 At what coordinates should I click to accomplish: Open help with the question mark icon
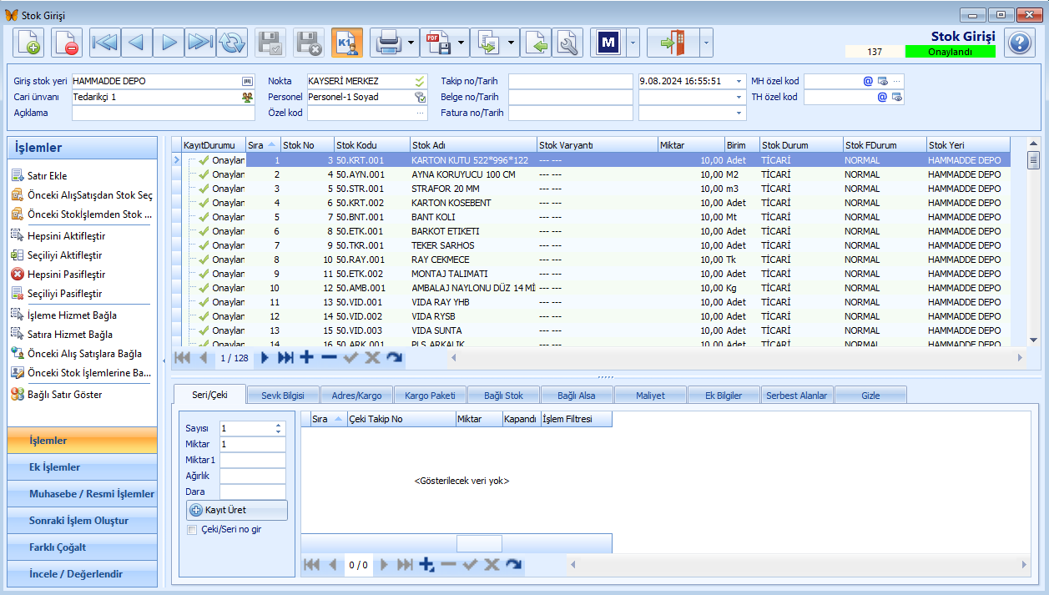click(1020, 42)
